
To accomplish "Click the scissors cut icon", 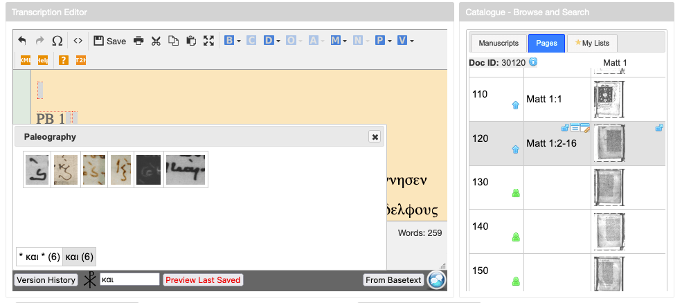I will click(156, 41).
